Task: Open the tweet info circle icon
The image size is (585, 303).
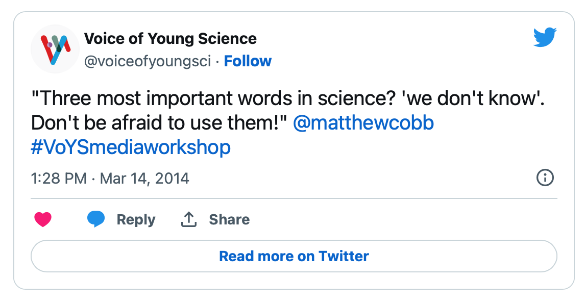Action: tap(545, 178)
